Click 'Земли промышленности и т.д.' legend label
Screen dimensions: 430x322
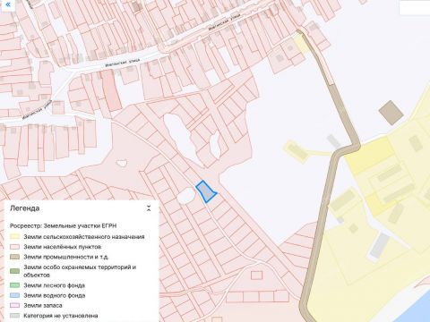pos(66,257)
